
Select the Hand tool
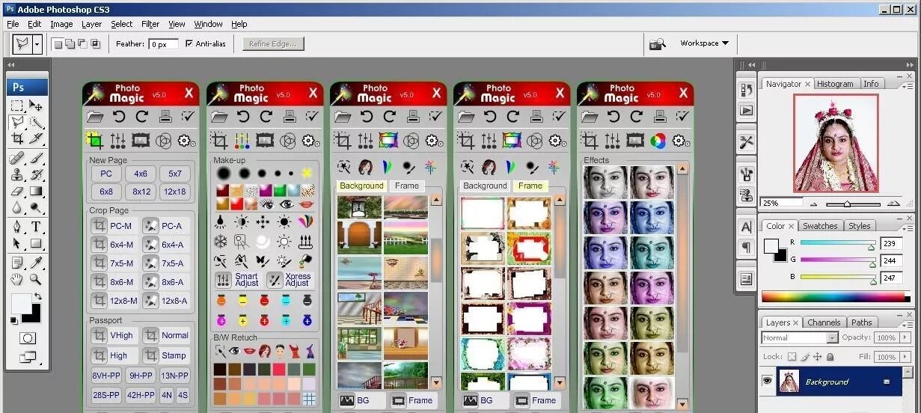pos(17,279)
